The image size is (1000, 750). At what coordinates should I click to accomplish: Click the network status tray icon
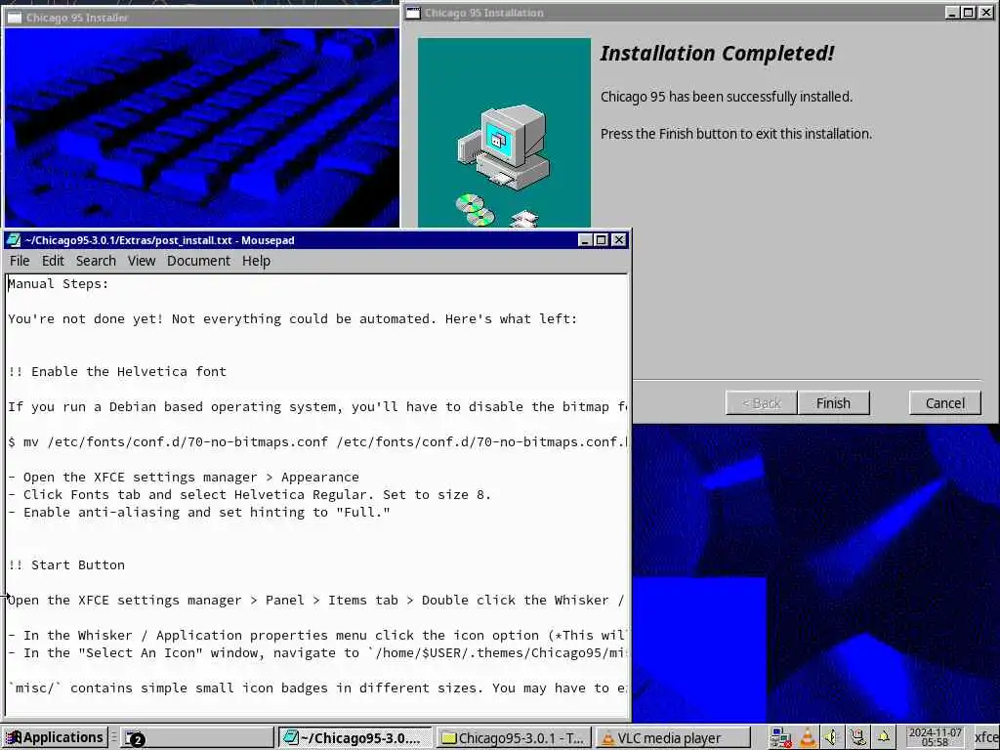click(780, 738)
